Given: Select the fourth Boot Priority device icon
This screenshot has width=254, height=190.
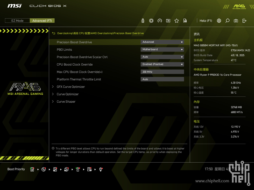Looking at the screenshot, I should coord(66,169).
